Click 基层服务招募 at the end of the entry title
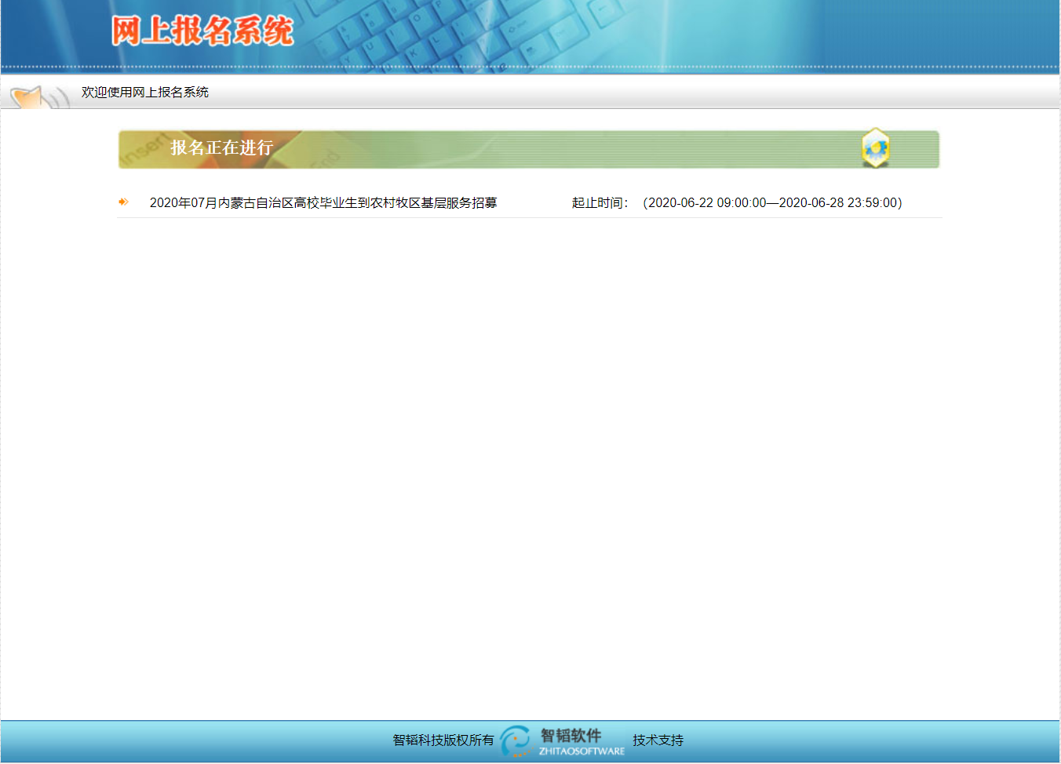 459,203
